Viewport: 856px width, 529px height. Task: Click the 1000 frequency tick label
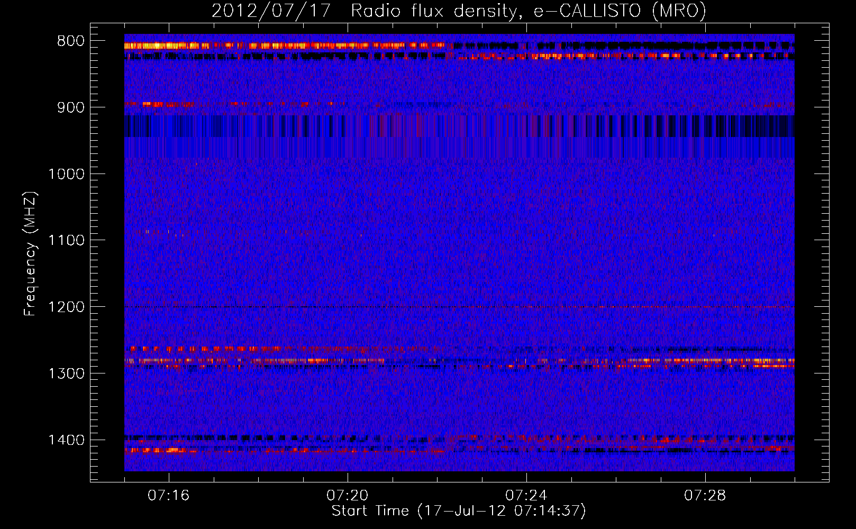coord(67,175)
